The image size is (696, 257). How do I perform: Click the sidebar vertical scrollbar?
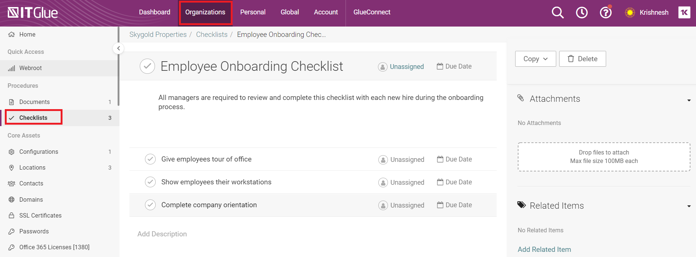[x=118, y=66]
